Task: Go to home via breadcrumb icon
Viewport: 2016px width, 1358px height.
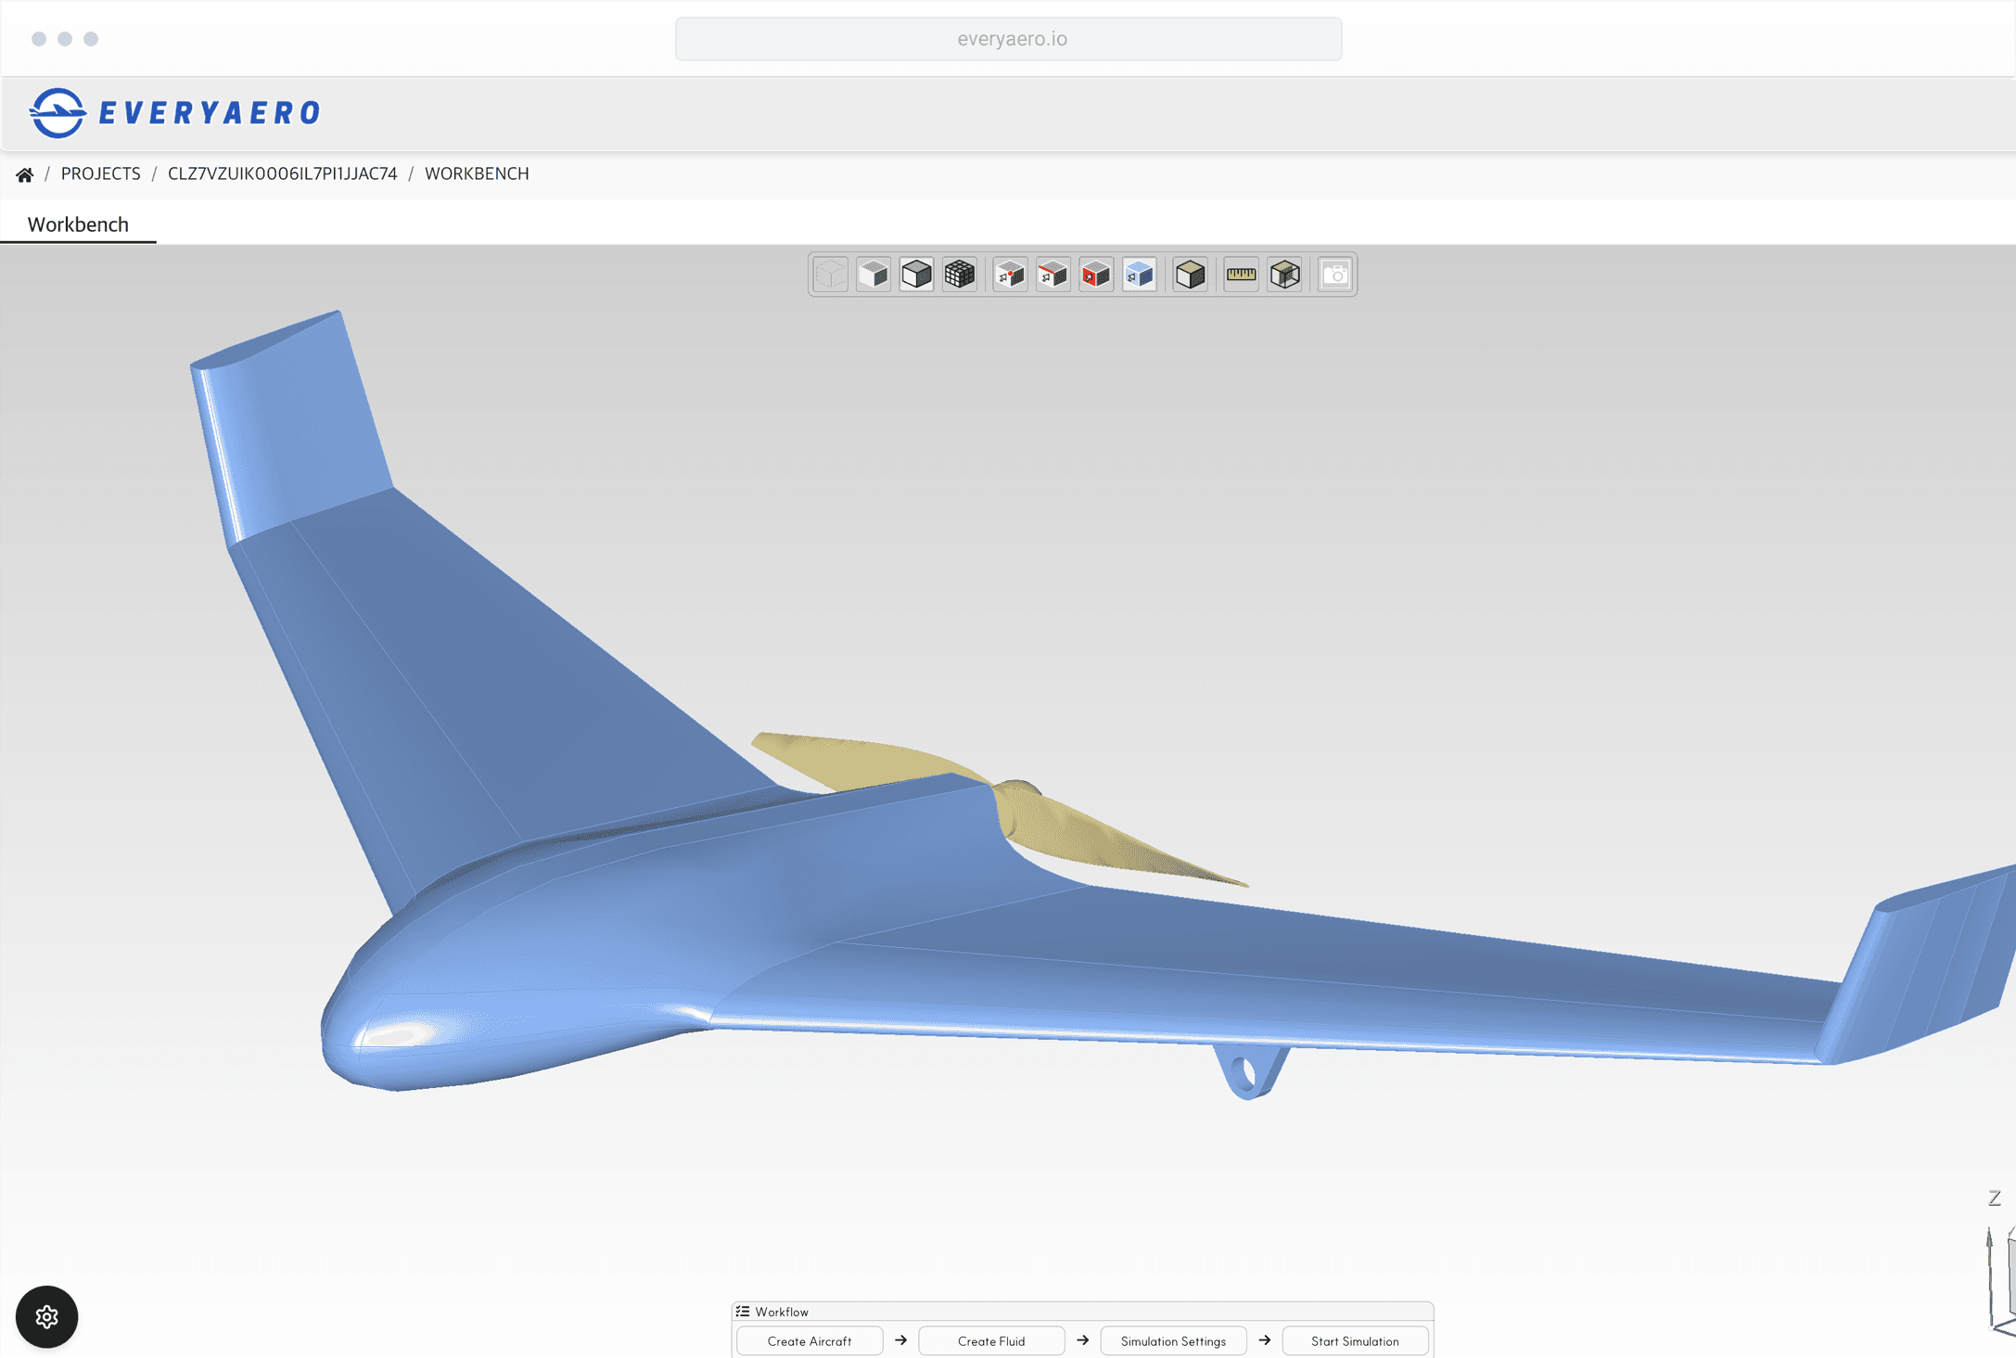Action: (x=25, y=174)
